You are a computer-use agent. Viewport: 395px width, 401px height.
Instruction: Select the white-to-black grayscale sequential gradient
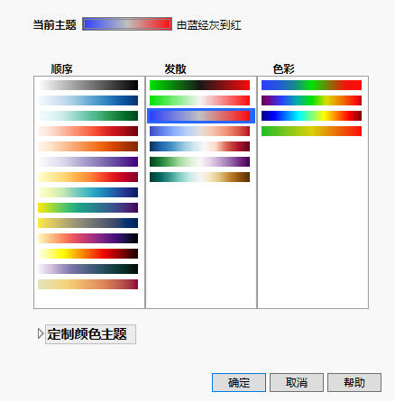pyautogui.click(x=88, y=85)
